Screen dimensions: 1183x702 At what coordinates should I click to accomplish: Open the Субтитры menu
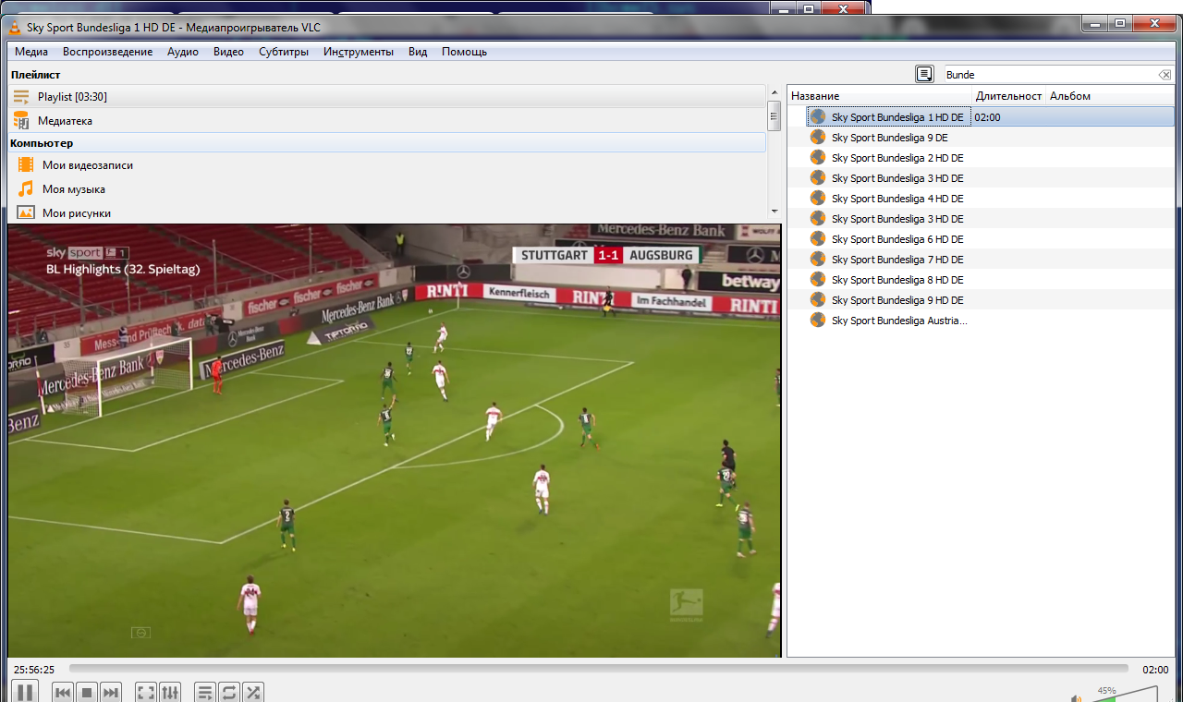click(x=284, y=52)
